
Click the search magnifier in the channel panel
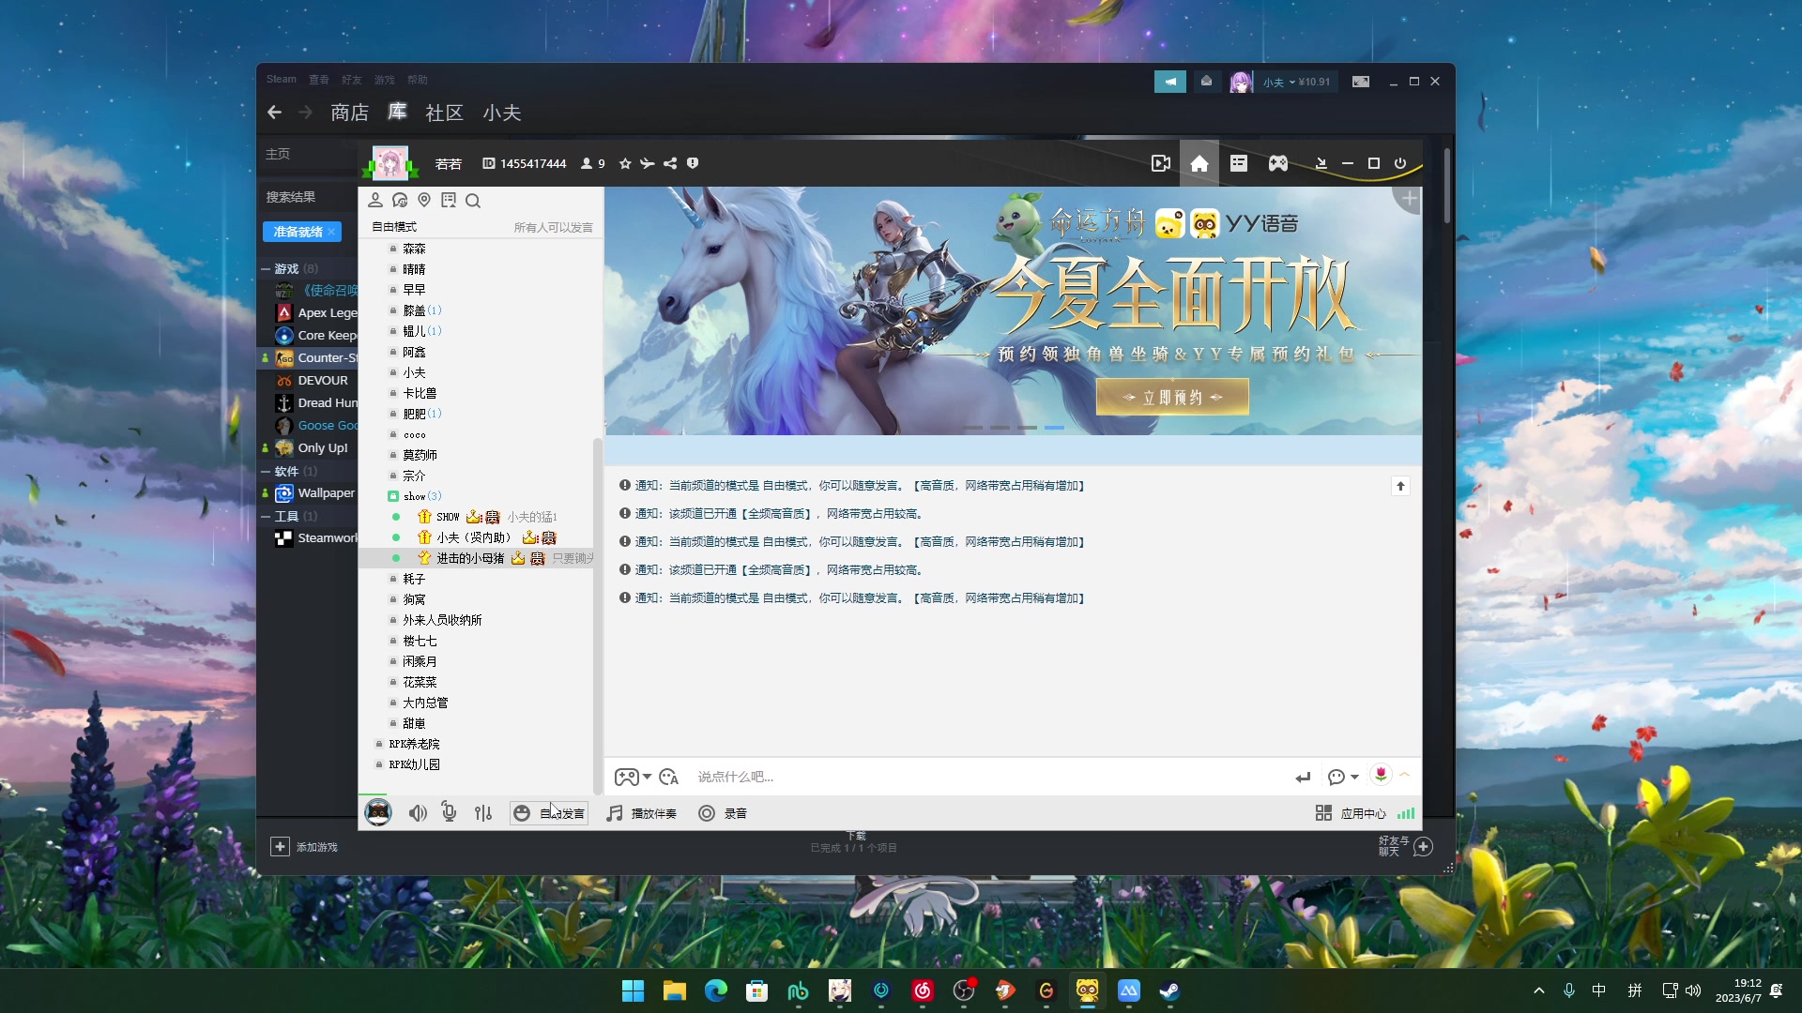(x=473, y=200)
